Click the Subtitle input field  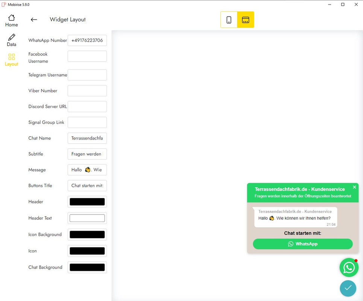click(x=87, y=154)
